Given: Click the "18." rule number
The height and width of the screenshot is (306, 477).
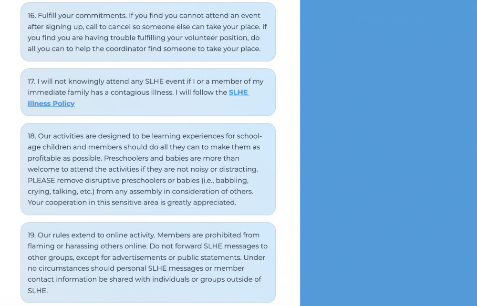Looking at the screenshot, I should (31, 136).
